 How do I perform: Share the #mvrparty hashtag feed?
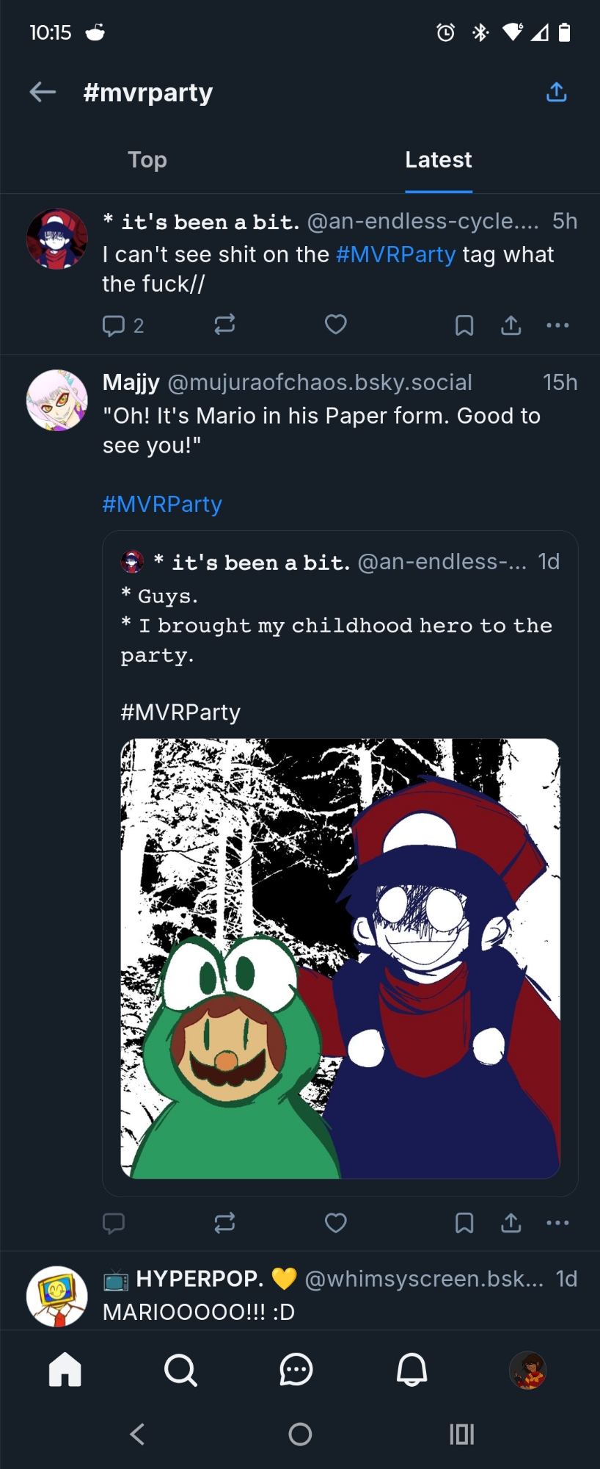pos(557,92)
